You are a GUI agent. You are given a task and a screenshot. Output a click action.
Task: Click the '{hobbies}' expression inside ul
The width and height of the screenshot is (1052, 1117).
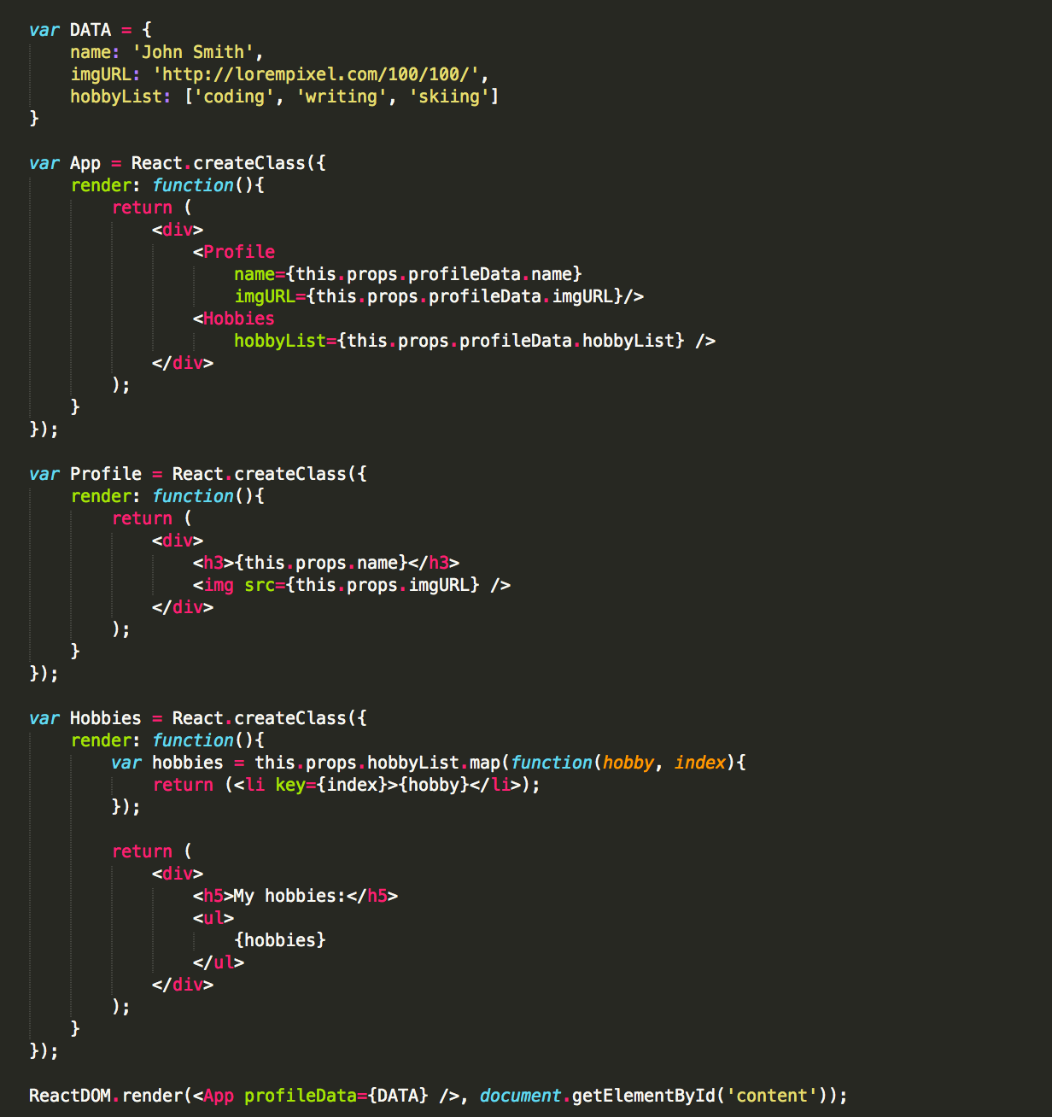(x=280, y=940)
